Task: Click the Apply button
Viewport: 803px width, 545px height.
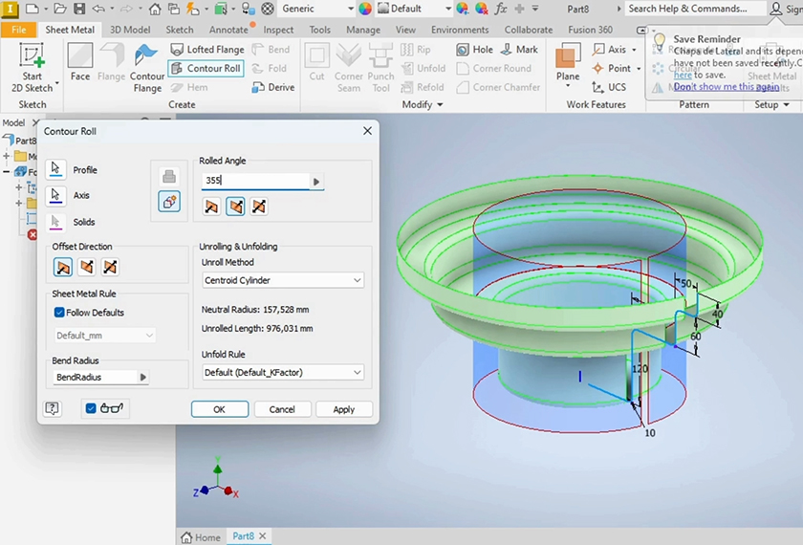Action: coord(344,409)
